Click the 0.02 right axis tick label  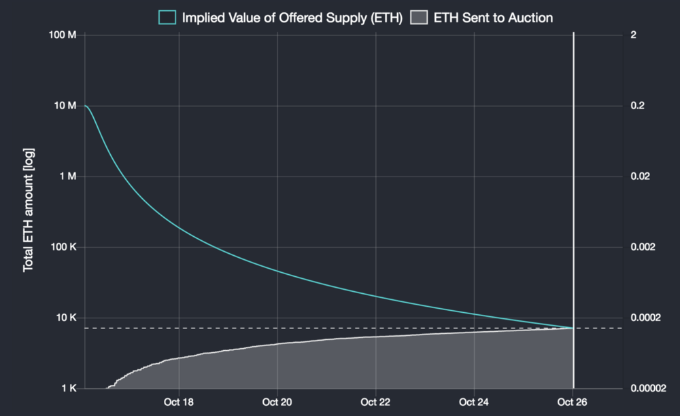(641, 176)
